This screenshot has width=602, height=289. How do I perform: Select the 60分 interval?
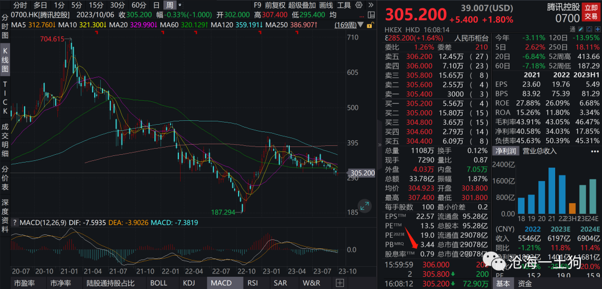138,6
